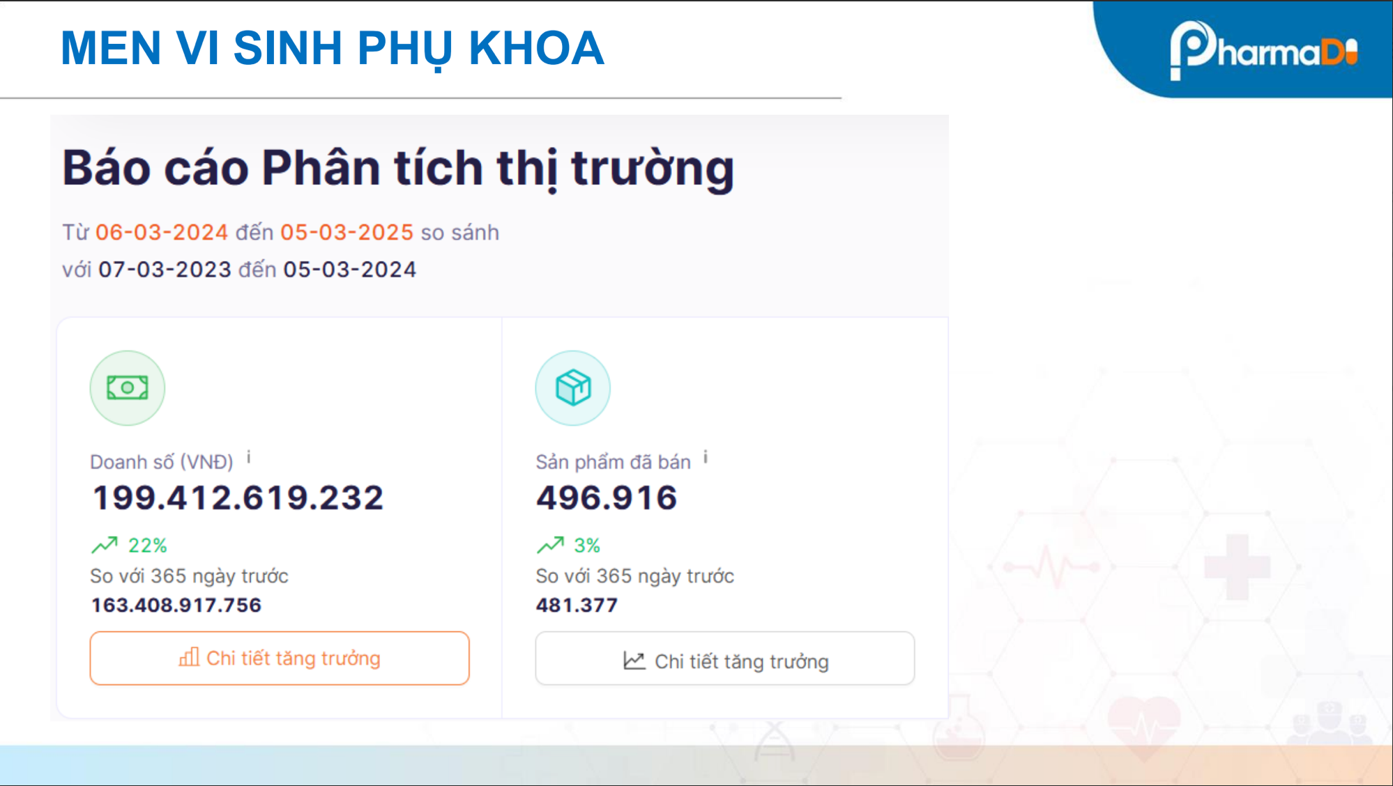Click the MEN VI SINH PHỤ KHOA title
Viewport: 1393px width, 786px height.
(x=331, y=49)
